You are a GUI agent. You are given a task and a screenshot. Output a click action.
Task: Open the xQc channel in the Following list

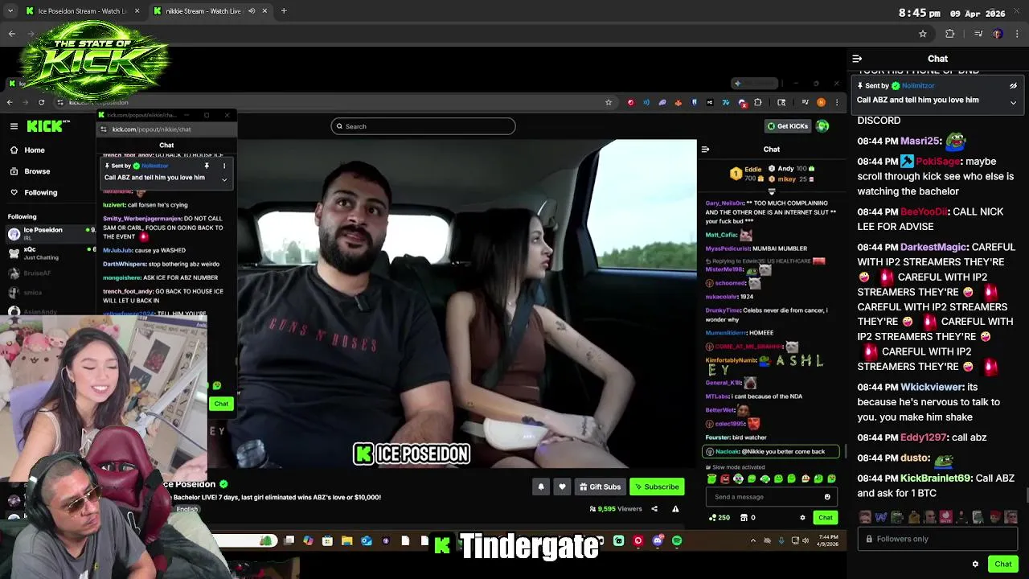pos(48,253)
